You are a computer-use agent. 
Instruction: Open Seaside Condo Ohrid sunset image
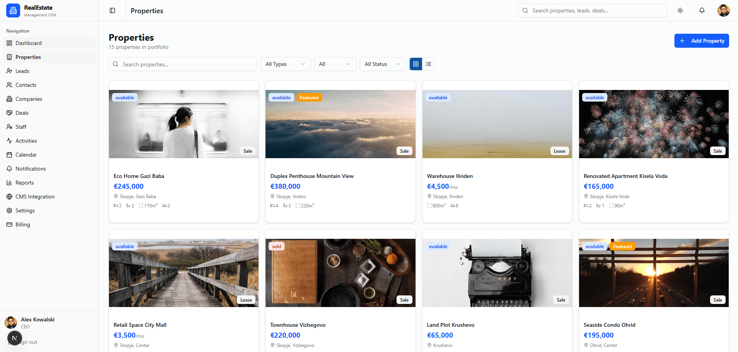(x=654, y=273)
